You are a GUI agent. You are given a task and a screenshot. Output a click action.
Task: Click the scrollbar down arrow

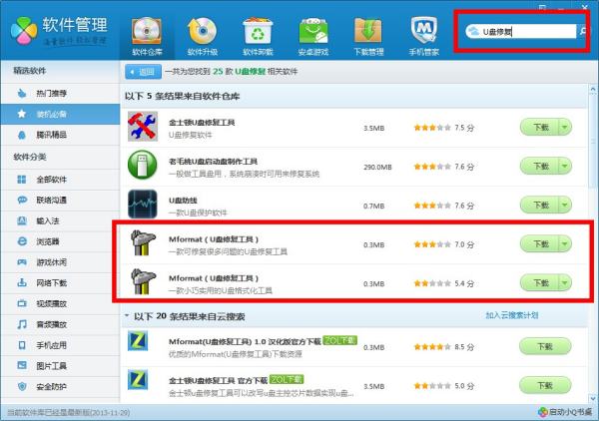[593, 398]
